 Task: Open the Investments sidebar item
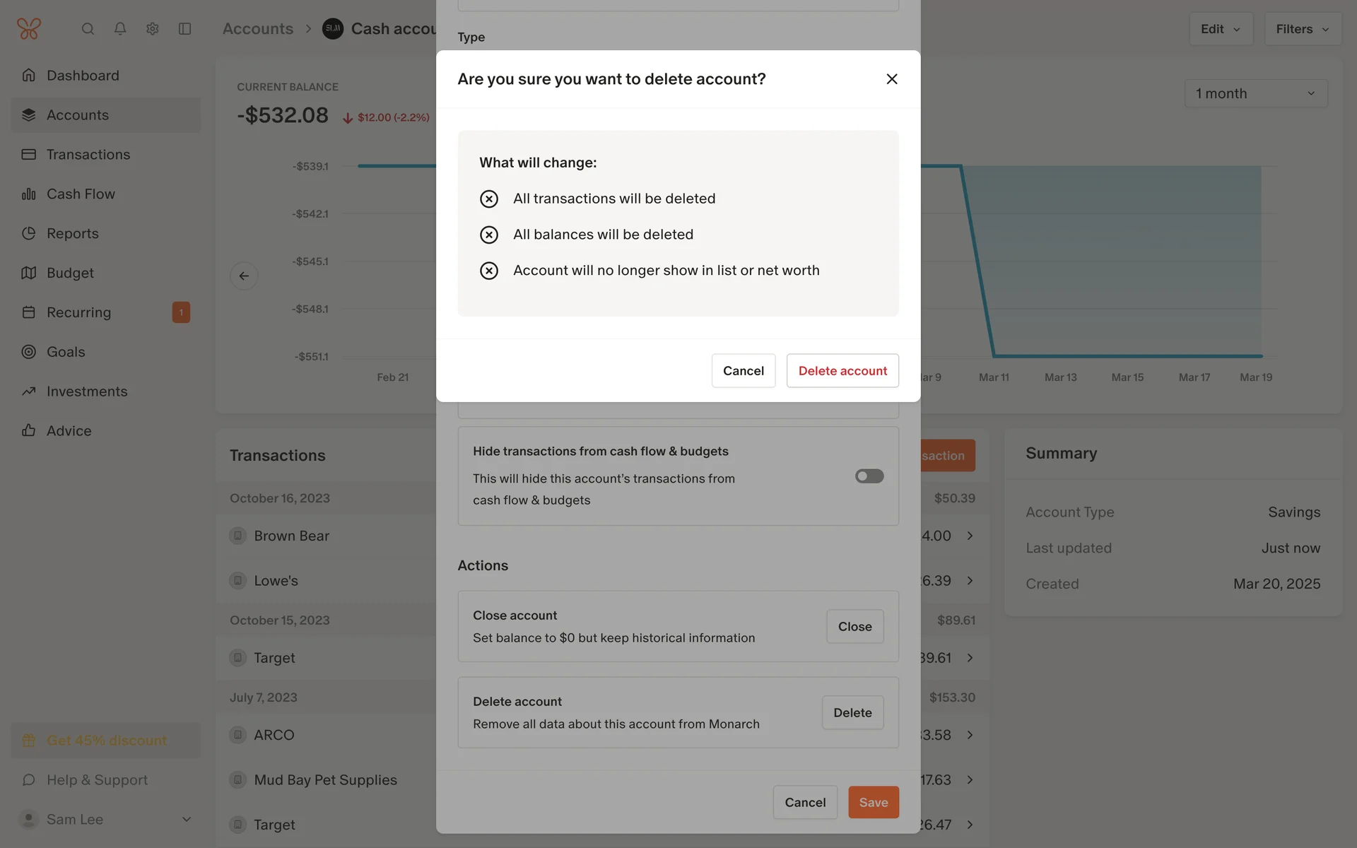click(87, 391)
